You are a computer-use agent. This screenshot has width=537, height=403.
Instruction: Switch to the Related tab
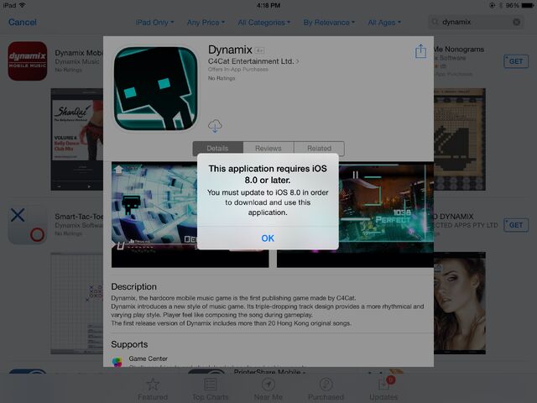click(319, 149)
